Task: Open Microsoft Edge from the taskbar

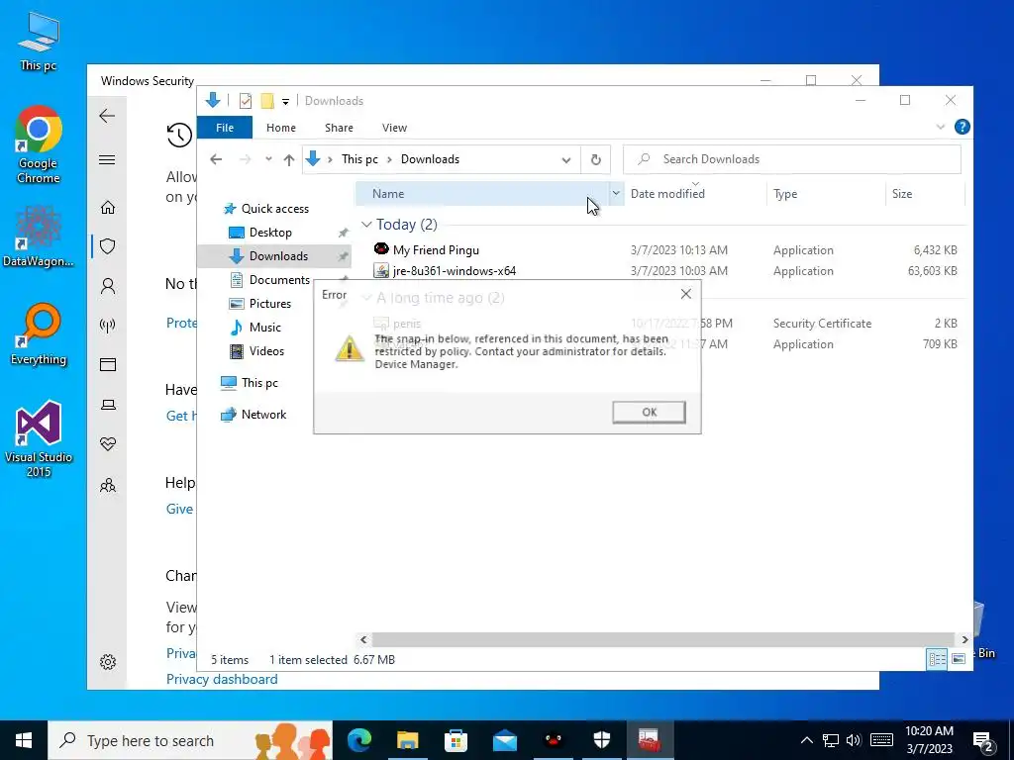Action: point(359,740)
